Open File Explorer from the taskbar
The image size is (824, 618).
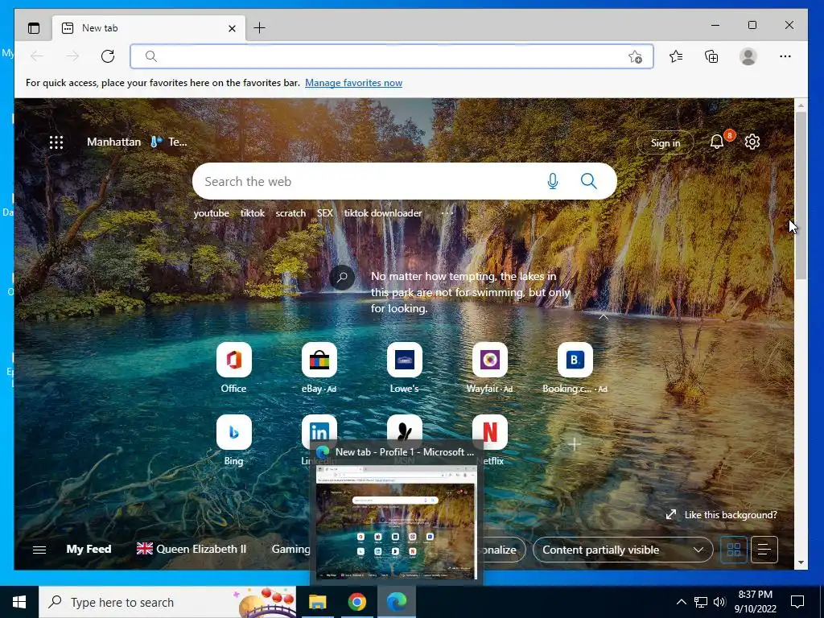[317, 602]
